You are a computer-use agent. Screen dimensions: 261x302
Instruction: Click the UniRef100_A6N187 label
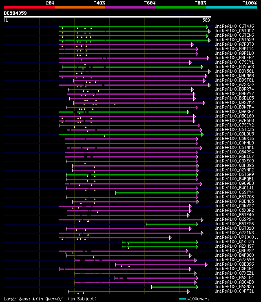[x=234, y=156]
